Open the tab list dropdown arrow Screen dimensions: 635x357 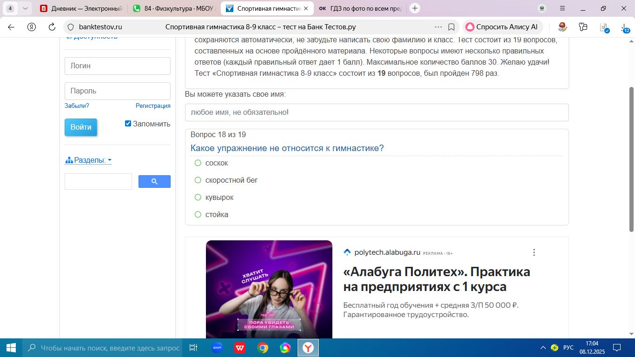(25, 8)
